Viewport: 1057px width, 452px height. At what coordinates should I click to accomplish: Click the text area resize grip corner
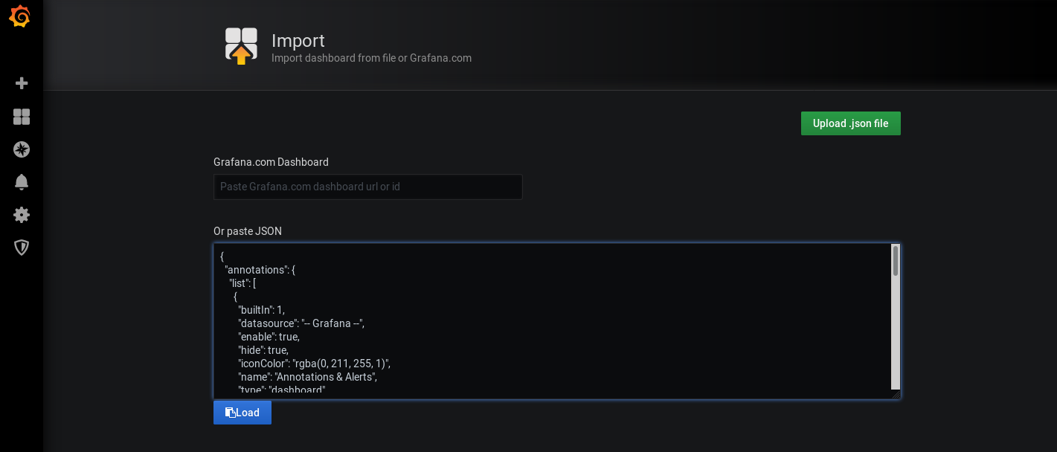[896, 394]
